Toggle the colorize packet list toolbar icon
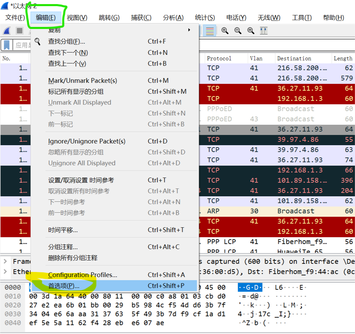Image resolution: width=355 pixels, height=334 pixels. coord(209,31)
